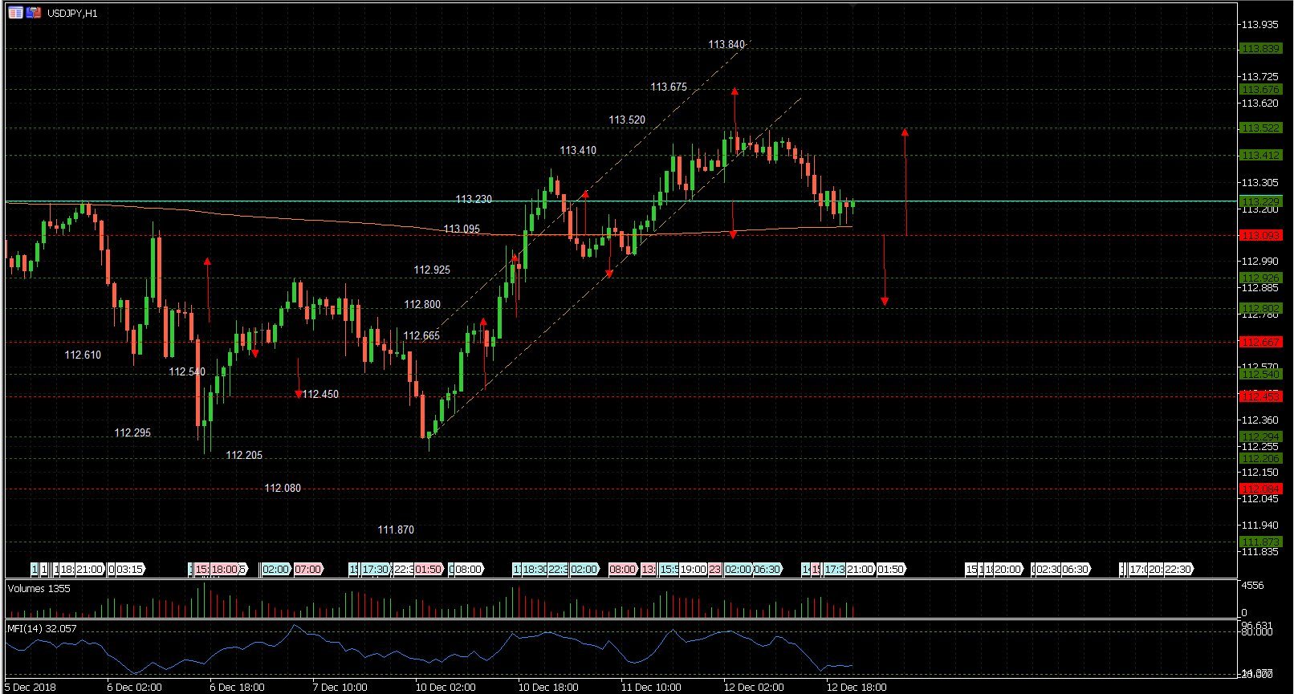Select the green 113.839 price level tag
Viewport: 1294px width, 694px height.
(x=1260, y=48)
